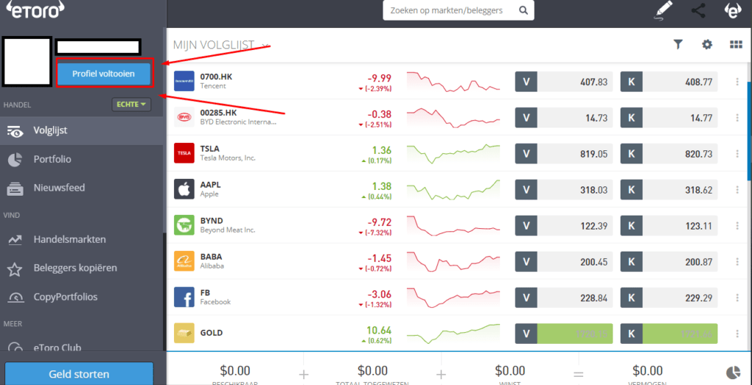752x385 pixels.
Task: Click the GOLD bar icon
Action: 184,333
